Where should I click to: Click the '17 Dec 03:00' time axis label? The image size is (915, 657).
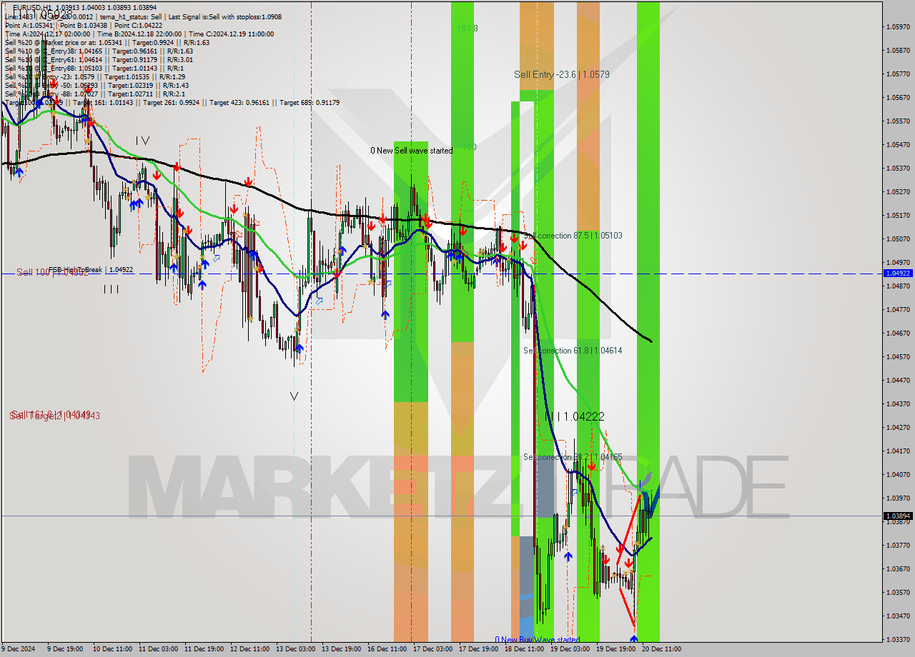[x=433, y=649]
